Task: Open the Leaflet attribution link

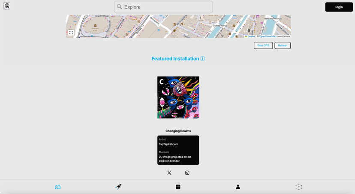Action: 251,36
